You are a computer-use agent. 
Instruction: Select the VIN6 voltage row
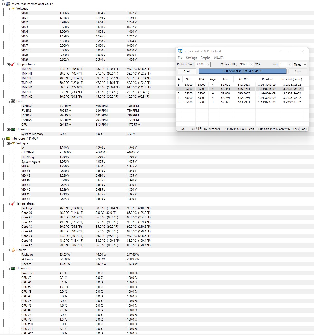click(x=167, y=41)
